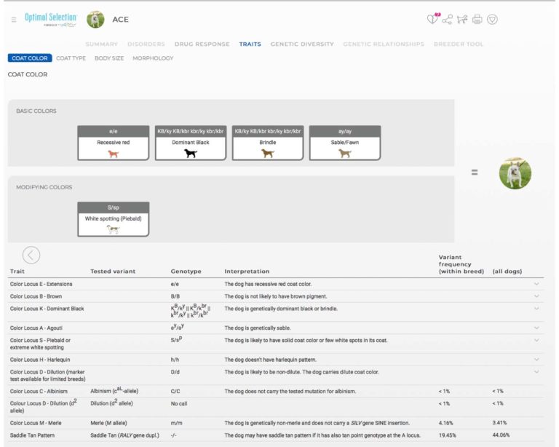This screenshot has height=447, width=559.
Task: Print the report using printer icon
Action: pos(477,20)
